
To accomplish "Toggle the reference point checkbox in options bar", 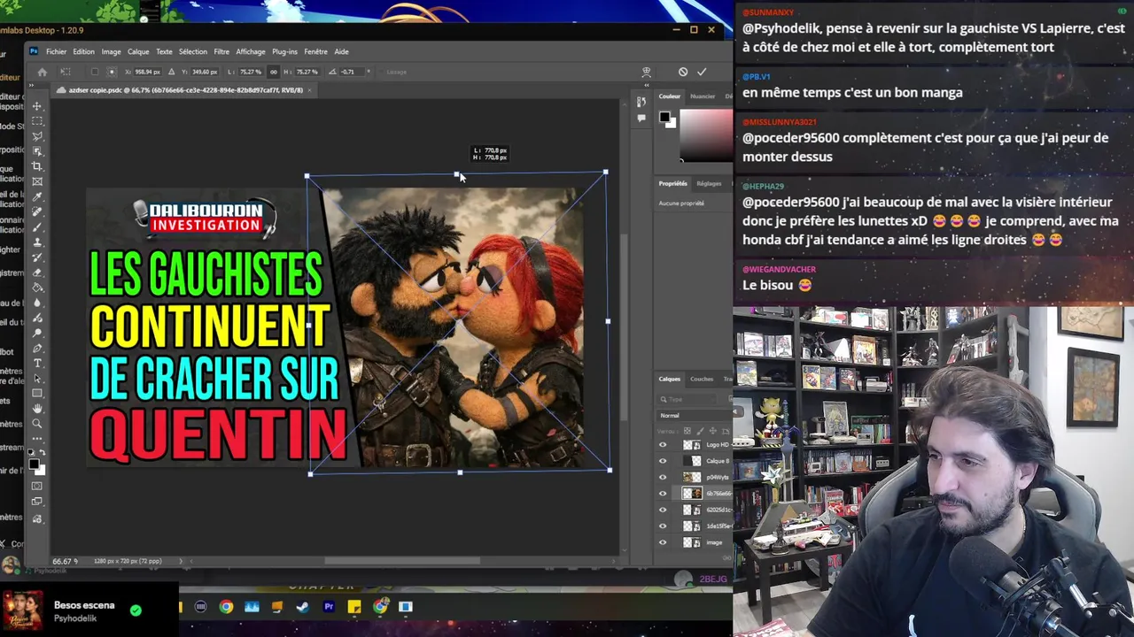I will (95, 72).
